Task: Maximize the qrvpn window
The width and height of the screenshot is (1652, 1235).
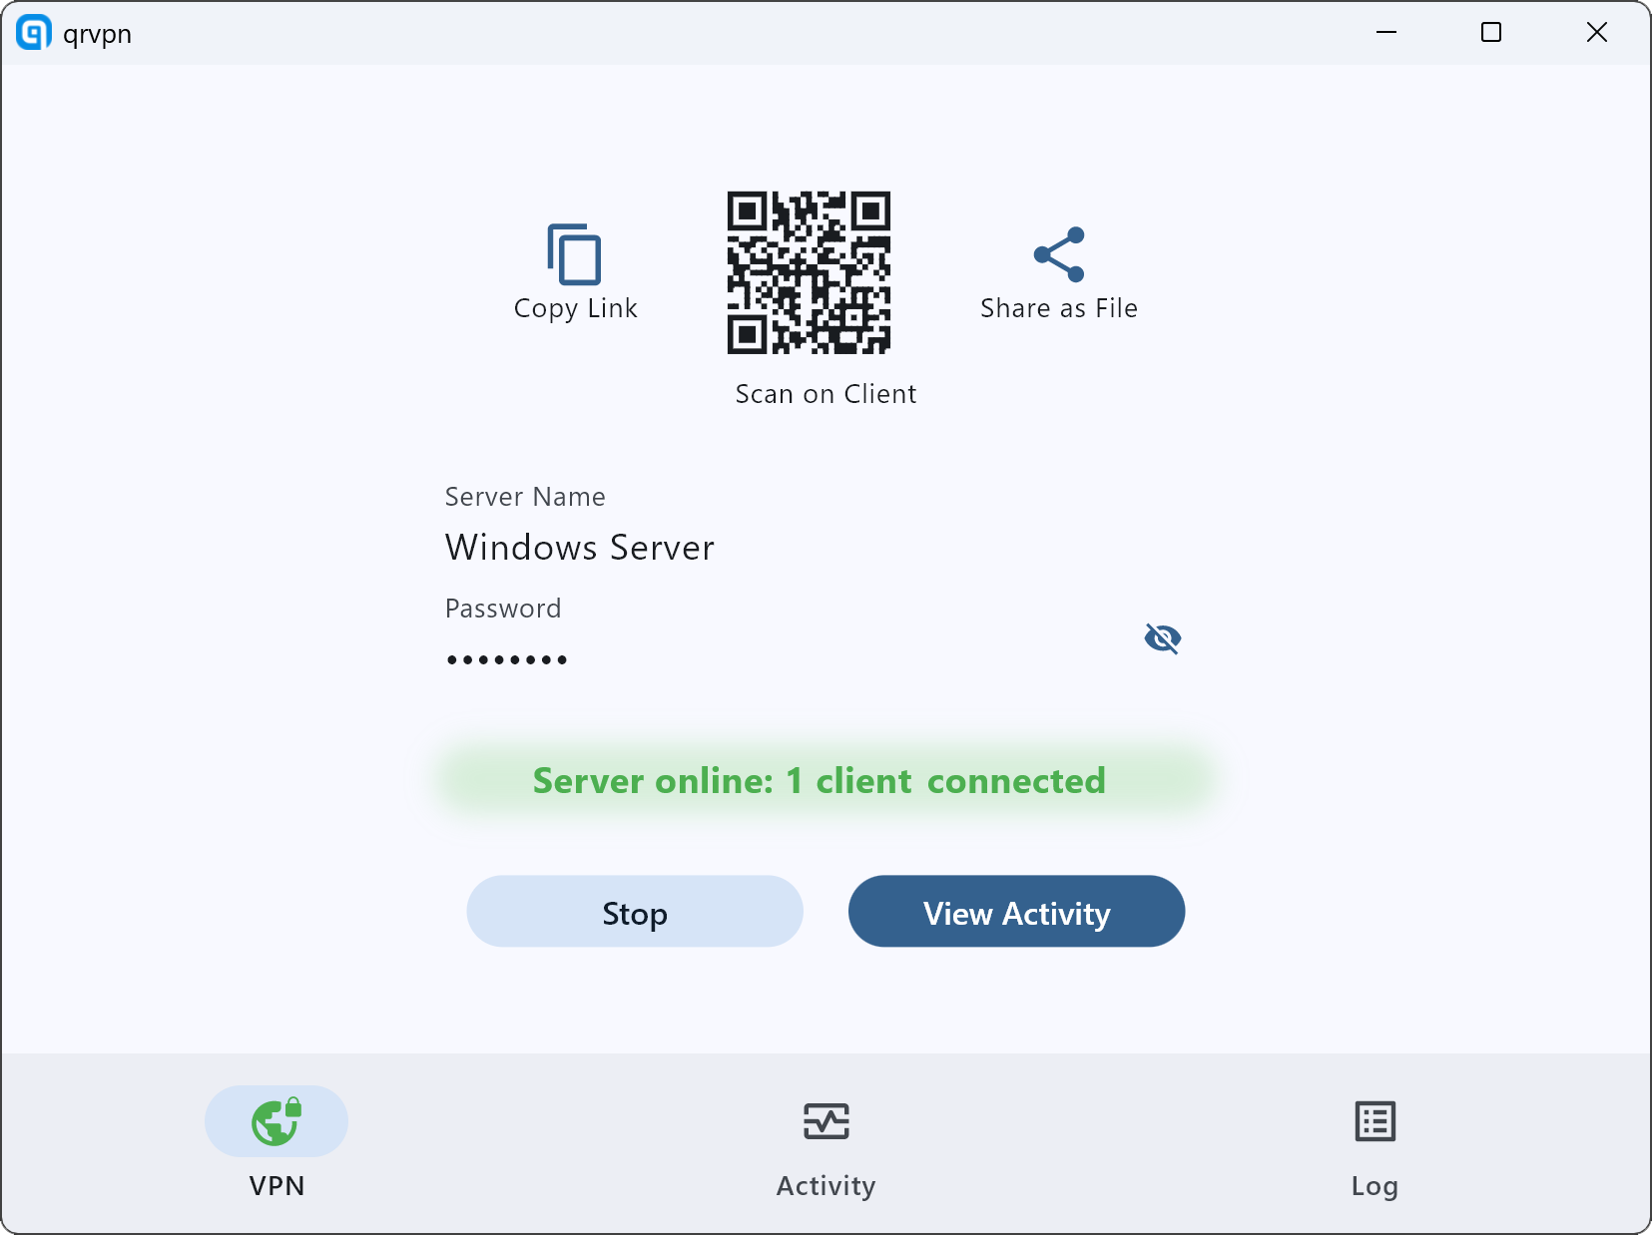Action: 1491,33
